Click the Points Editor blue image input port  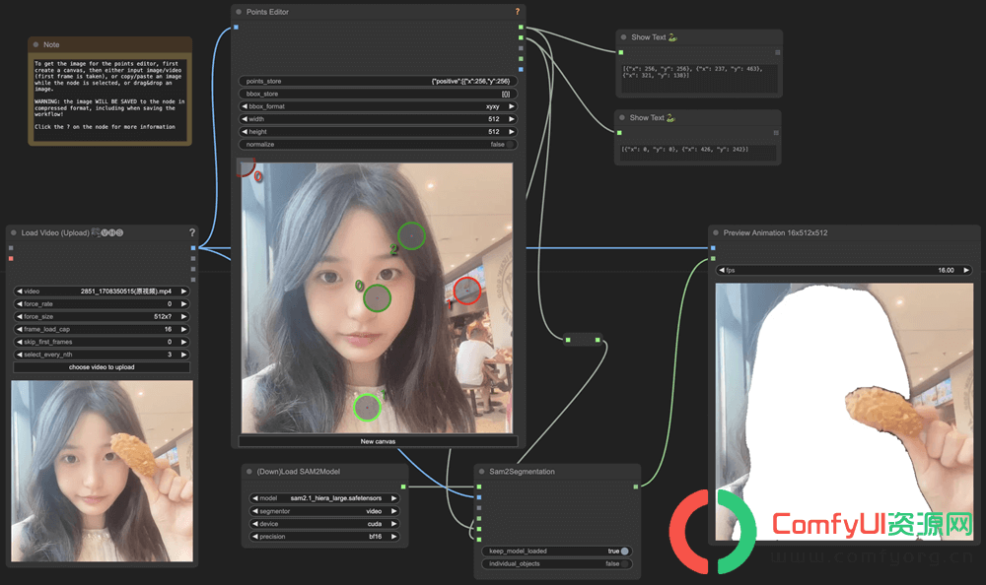[x=236, y=27]
